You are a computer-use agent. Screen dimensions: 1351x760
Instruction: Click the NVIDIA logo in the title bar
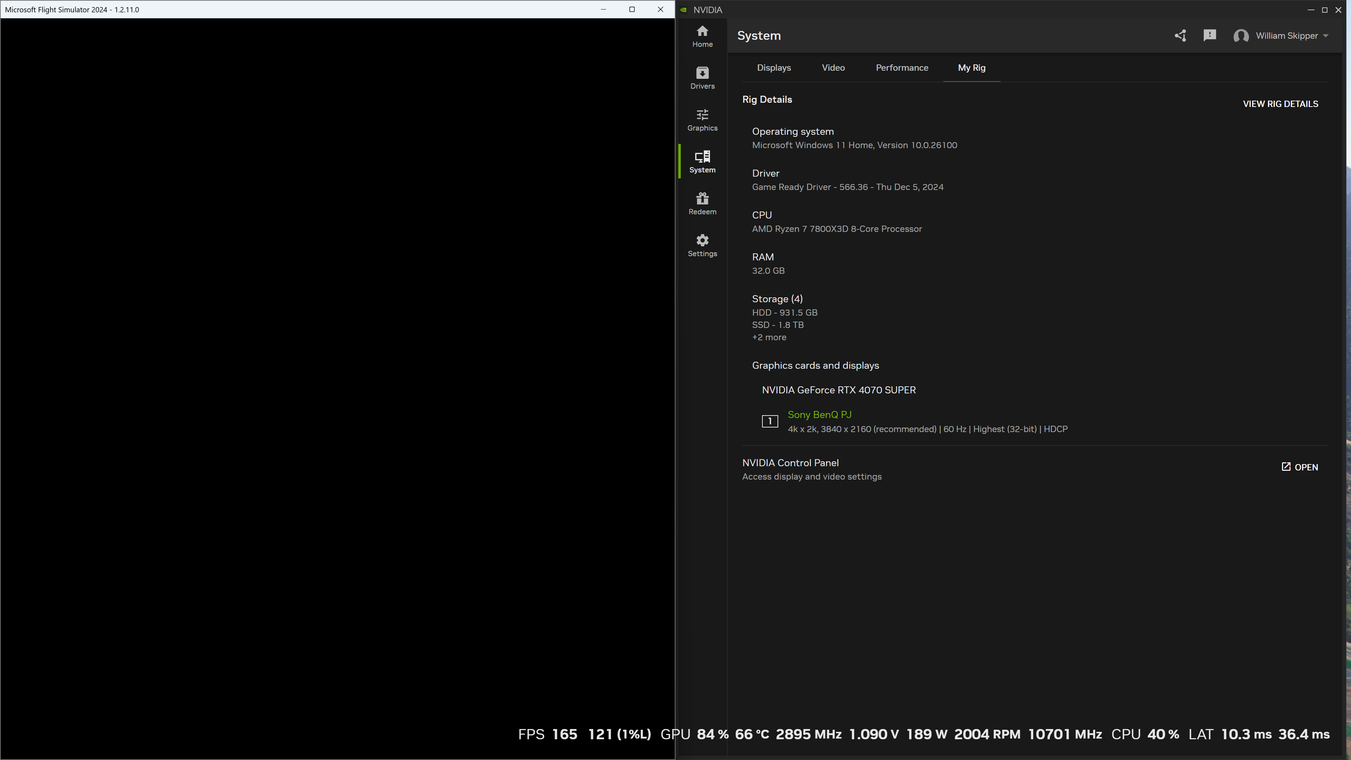click(684, 9)
